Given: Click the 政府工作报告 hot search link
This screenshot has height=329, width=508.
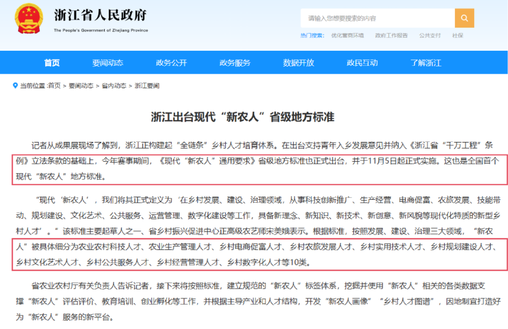Looking at the screenshot, I should coord(391,35).
